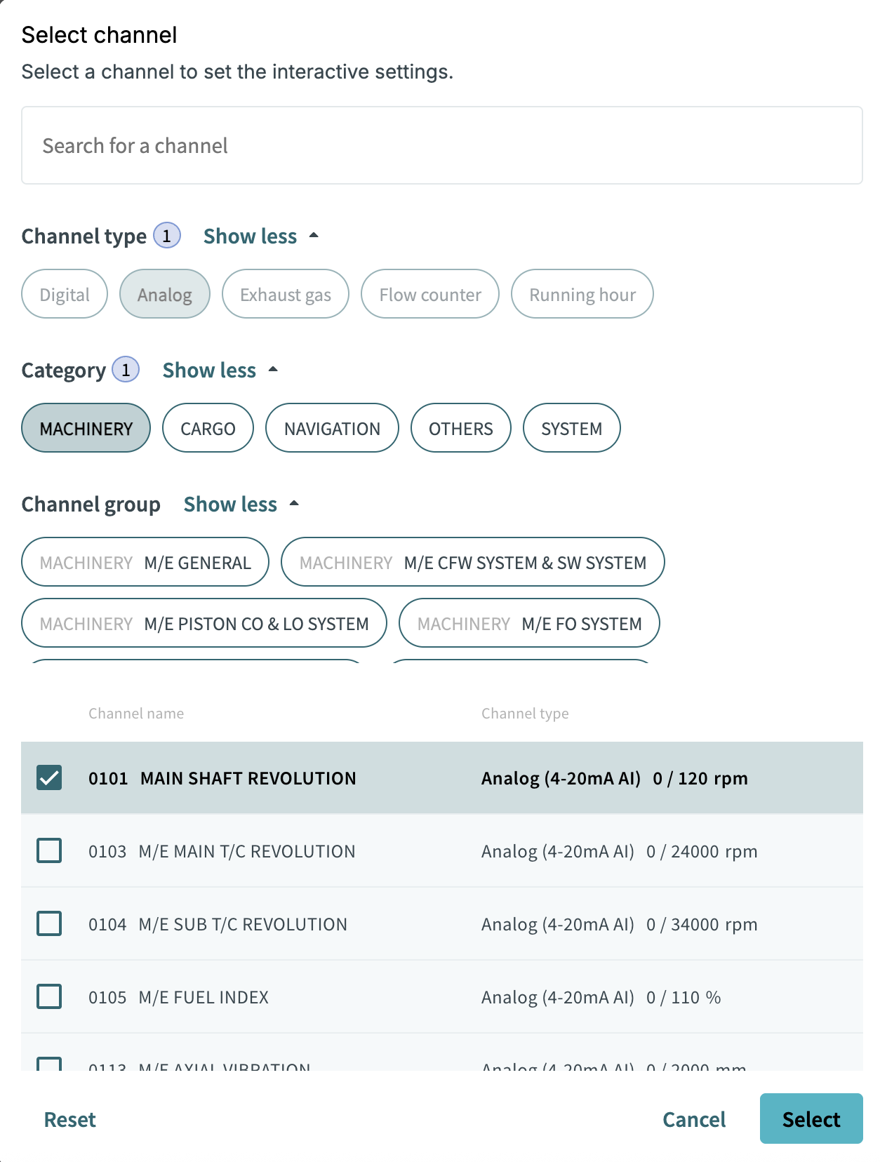This screenshot has height=1162, width=880.
Task: Click the Category count badge
Action: click(x=126, y=370)
